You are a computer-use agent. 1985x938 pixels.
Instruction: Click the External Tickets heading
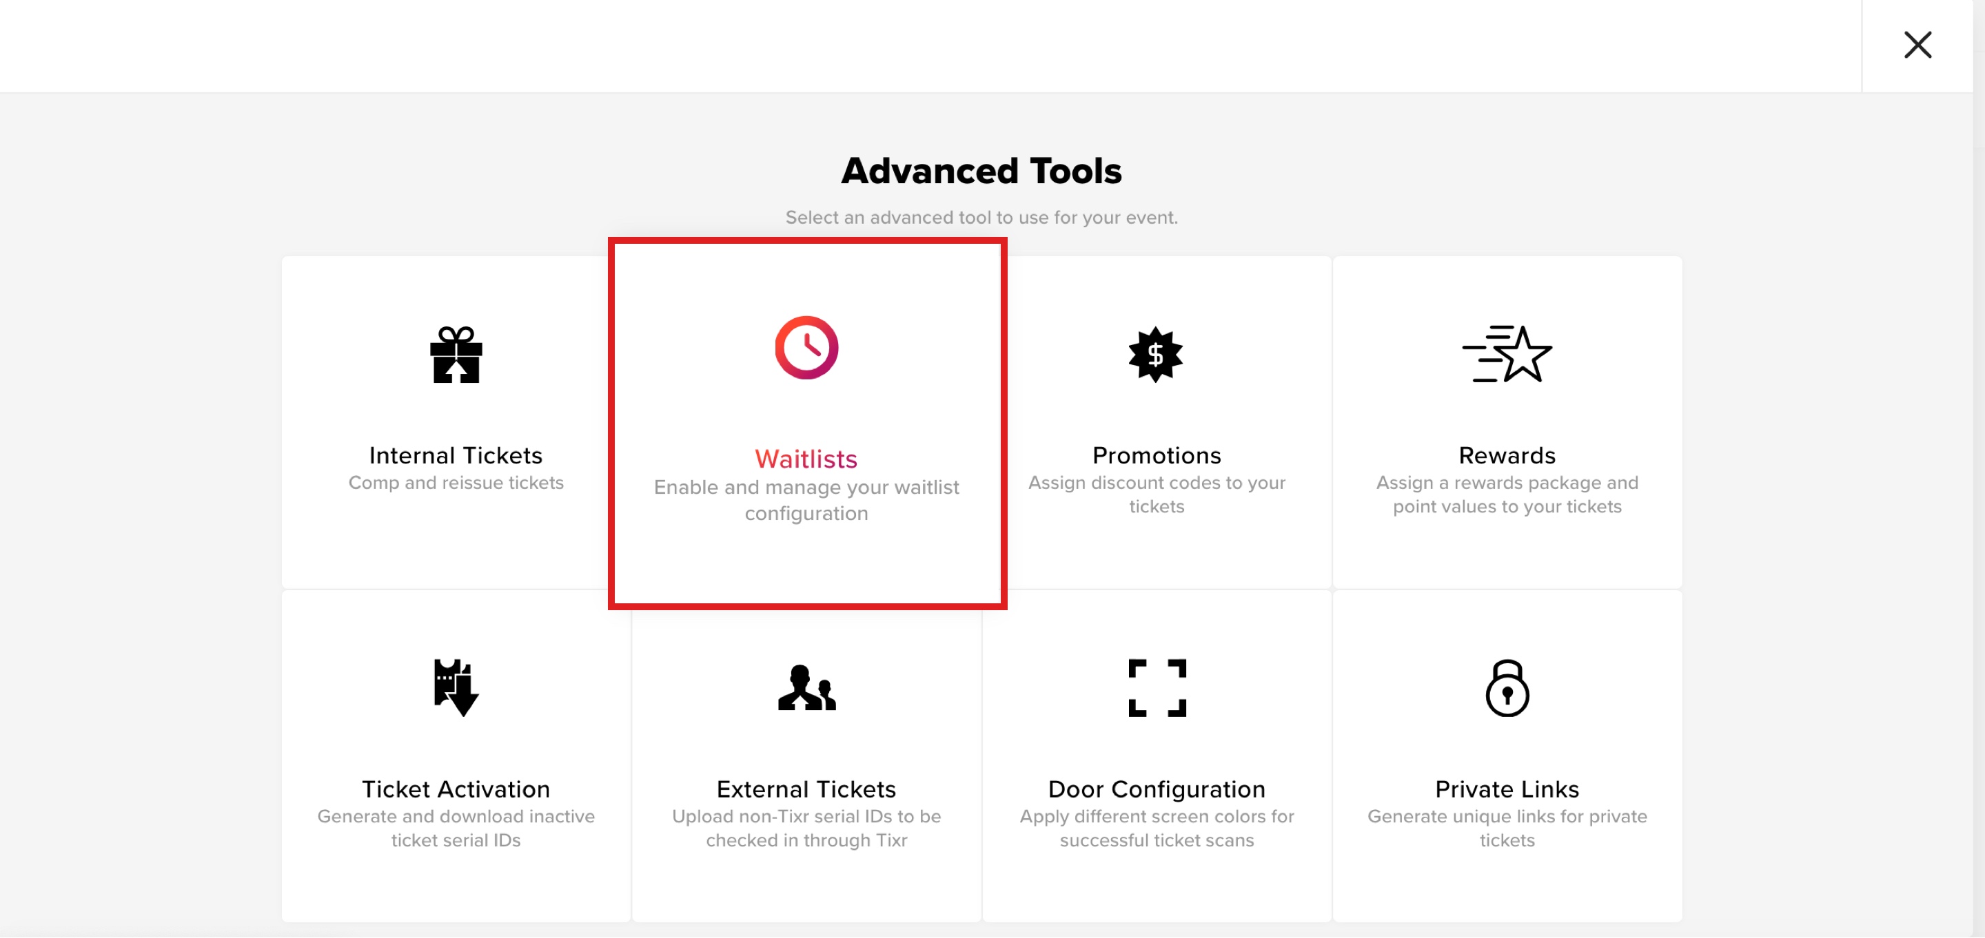tap(806, 789)
